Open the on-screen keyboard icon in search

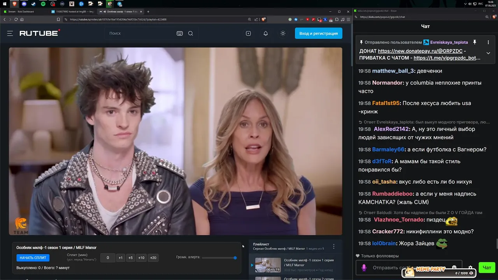180,33
